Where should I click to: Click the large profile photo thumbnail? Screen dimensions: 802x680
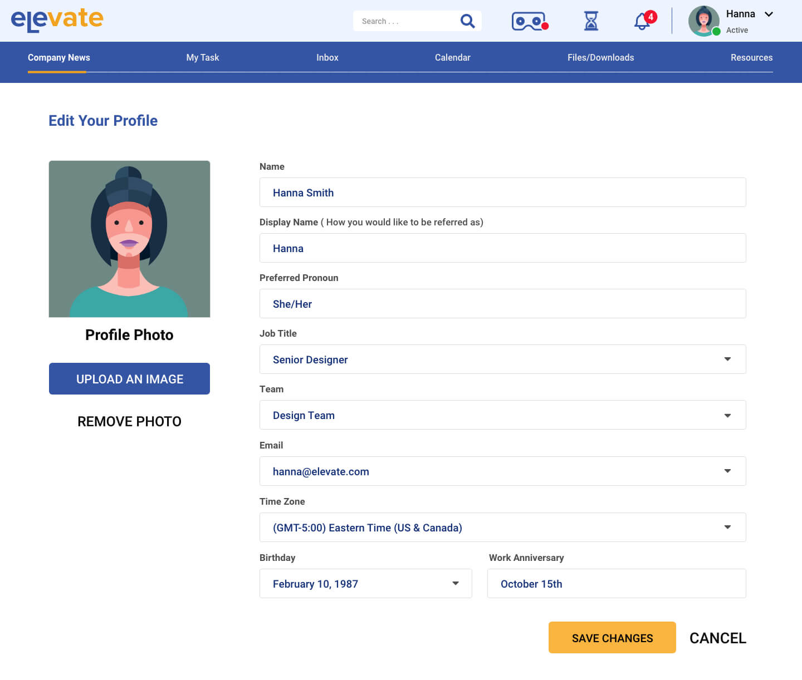coord(129,239)
